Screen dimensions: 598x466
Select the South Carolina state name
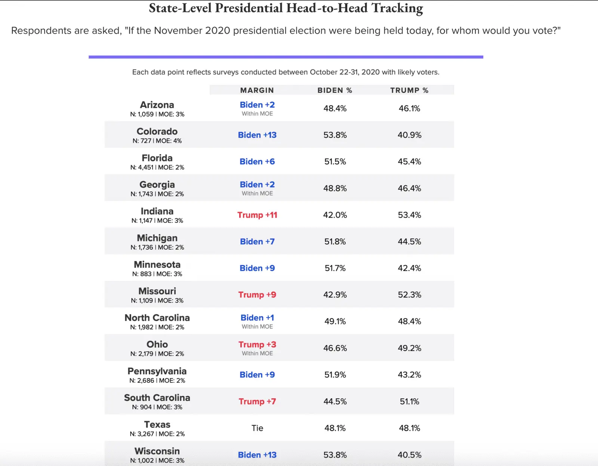click(157, 398)
